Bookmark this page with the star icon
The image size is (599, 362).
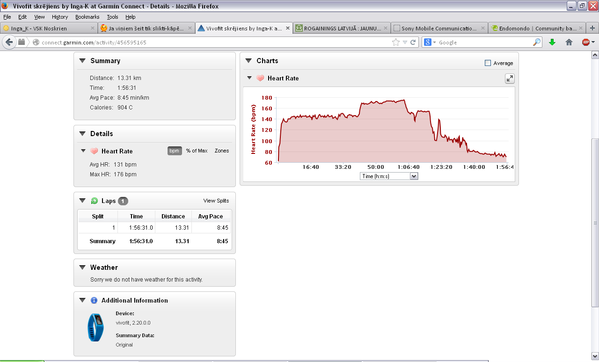(x=396, y=42)
